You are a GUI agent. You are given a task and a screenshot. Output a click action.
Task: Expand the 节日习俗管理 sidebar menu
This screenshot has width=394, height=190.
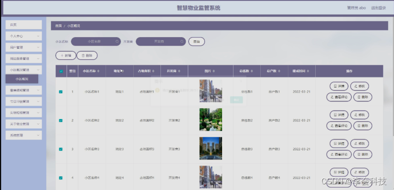(23, 101)
